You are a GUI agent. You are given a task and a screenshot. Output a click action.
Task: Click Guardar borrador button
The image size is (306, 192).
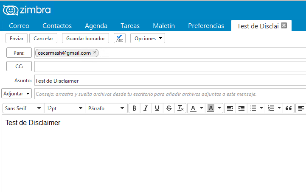(x=85, y=38)
